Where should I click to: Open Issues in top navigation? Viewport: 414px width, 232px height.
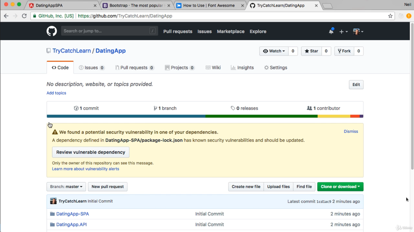[205, 31]
